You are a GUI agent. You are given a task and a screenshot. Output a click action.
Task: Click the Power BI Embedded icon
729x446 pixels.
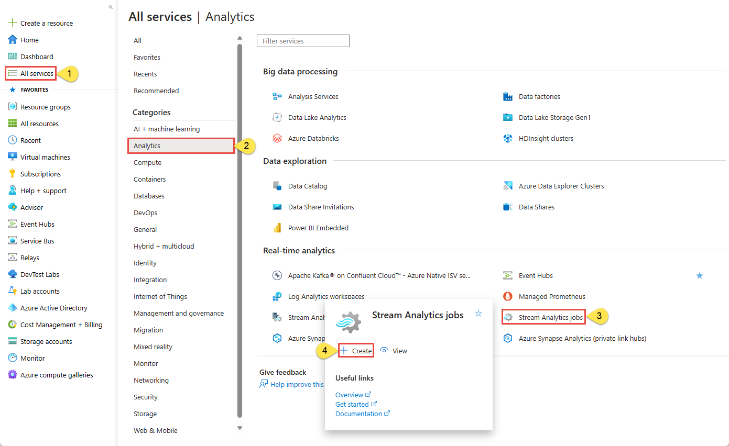[278, 228]
